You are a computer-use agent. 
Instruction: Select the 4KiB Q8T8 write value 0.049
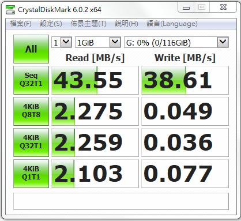pyautogui.click(x=185, y=111)
